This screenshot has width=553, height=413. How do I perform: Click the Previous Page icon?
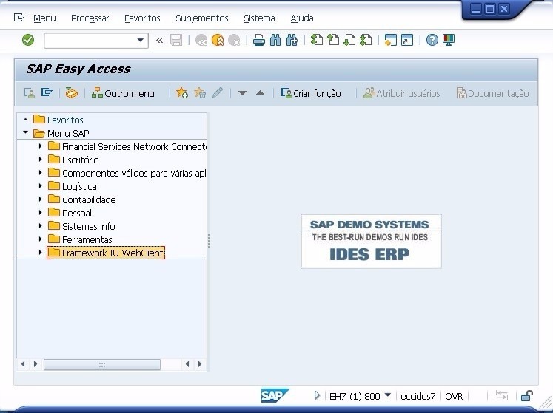[x=333, y=40]
